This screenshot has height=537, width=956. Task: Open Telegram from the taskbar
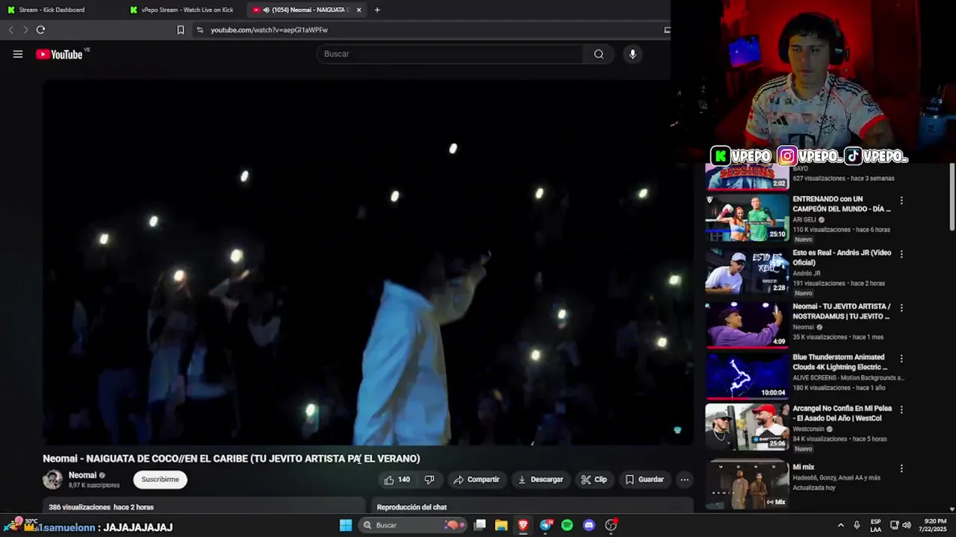tap(546, 525)
